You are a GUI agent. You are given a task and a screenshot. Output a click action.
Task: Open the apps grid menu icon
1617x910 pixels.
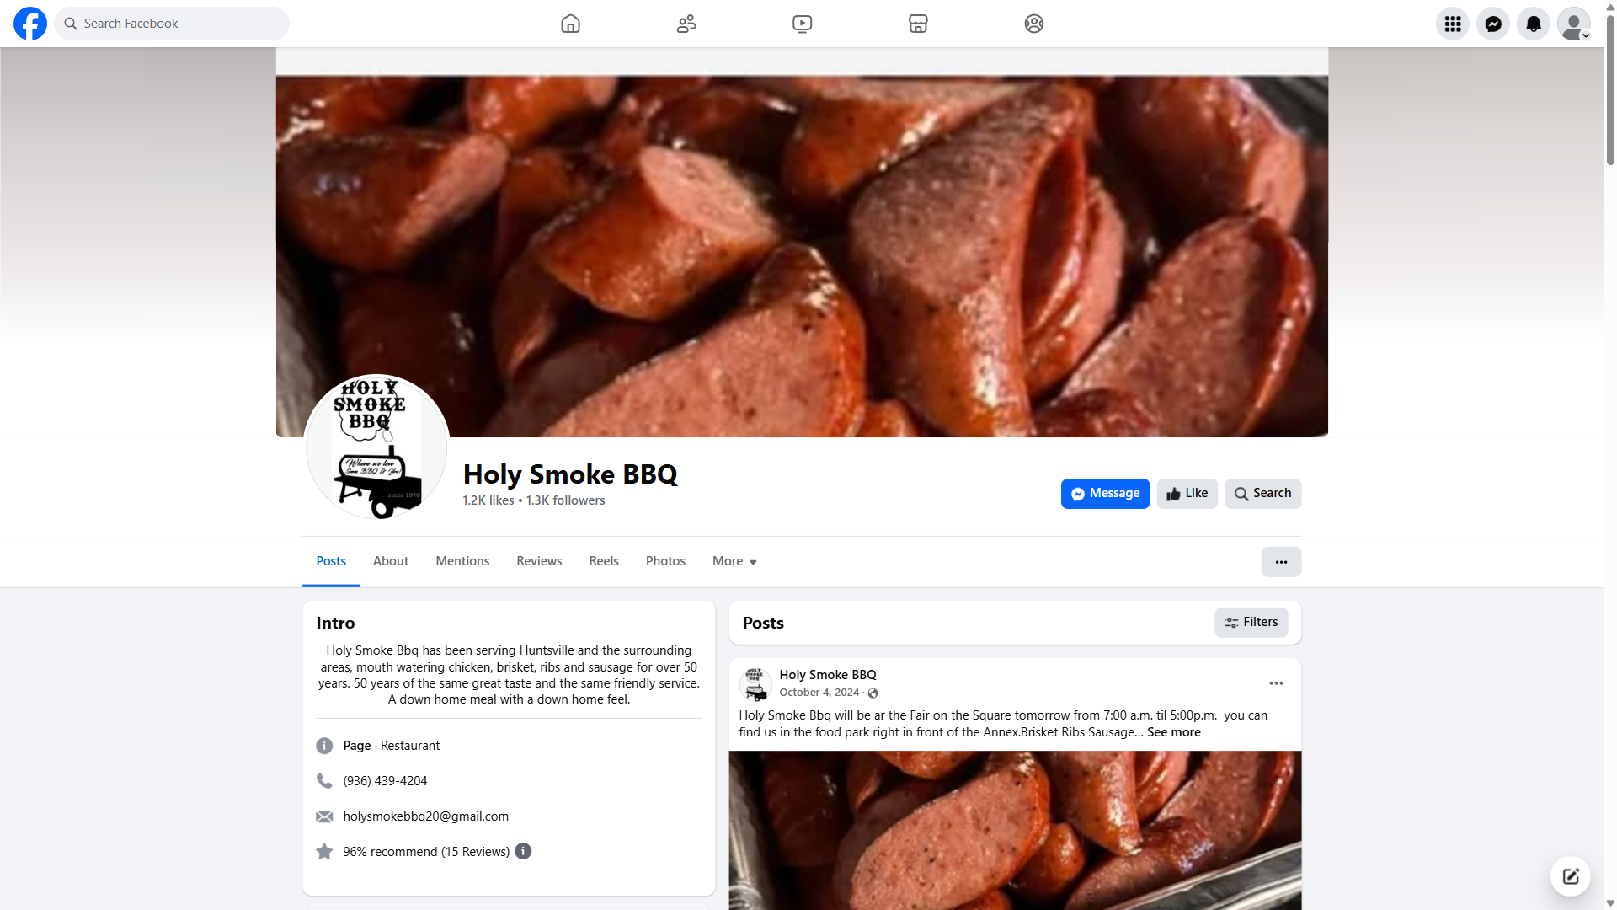pos(1452,24)
